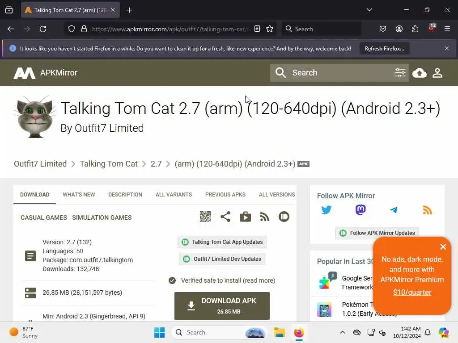Open the Windows Start menu

(x=159, y=332)
